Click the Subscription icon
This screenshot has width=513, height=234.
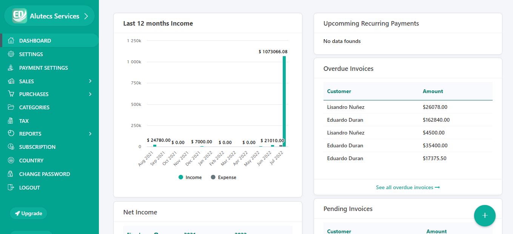[x=11, y=147]
